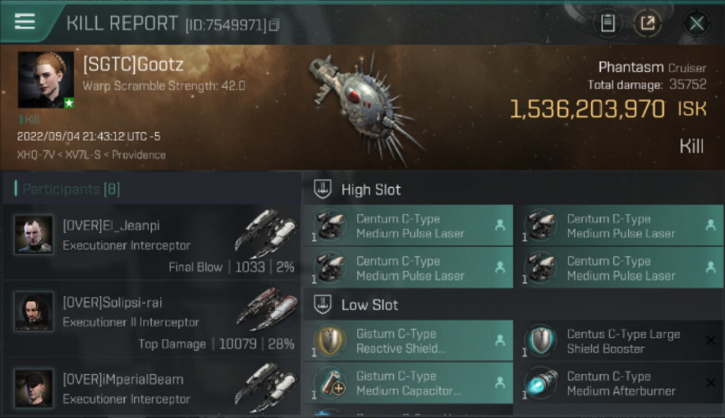
Task: Click the share kill report icon
Action: click(647, 23)
